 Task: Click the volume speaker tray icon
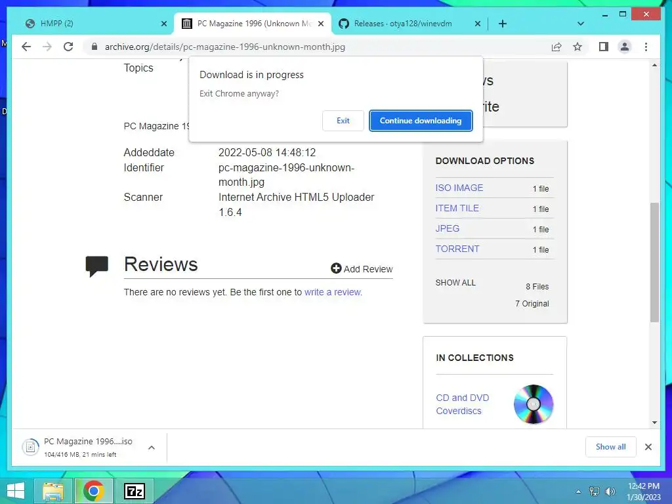pos(610,492)
